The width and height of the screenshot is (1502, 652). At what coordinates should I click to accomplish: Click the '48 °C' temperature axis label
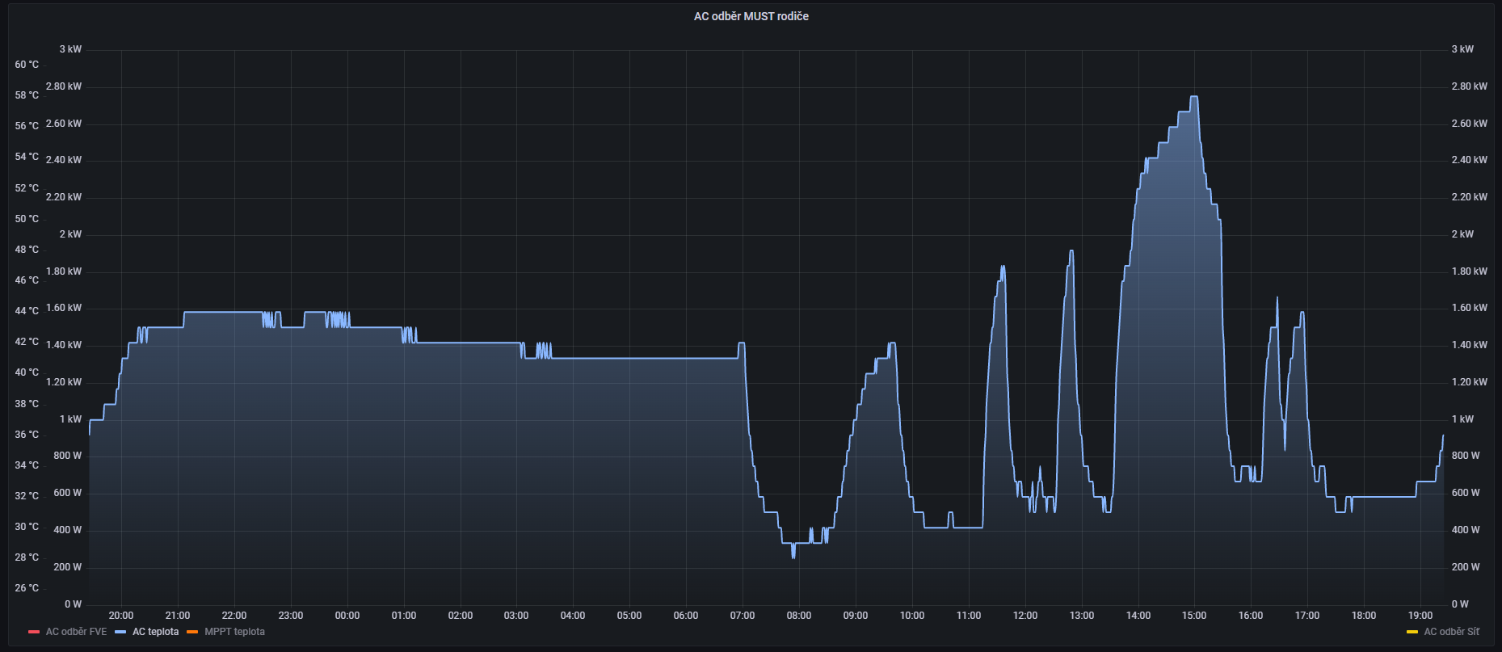pos(27,250)
